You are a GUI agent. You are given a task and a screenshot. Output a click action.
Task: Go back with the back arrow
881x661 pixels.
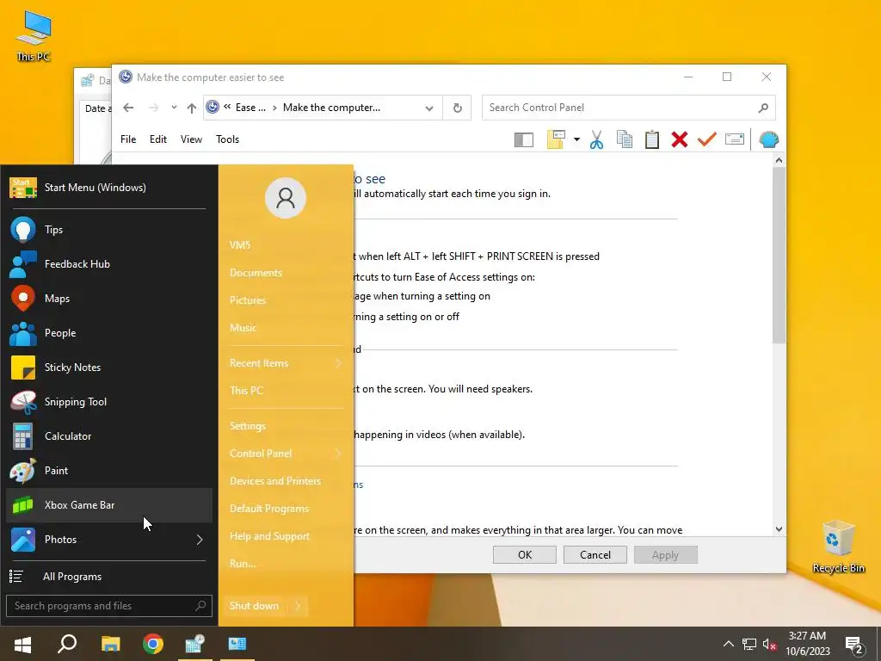pyautogui.click(x=128, y=108)
